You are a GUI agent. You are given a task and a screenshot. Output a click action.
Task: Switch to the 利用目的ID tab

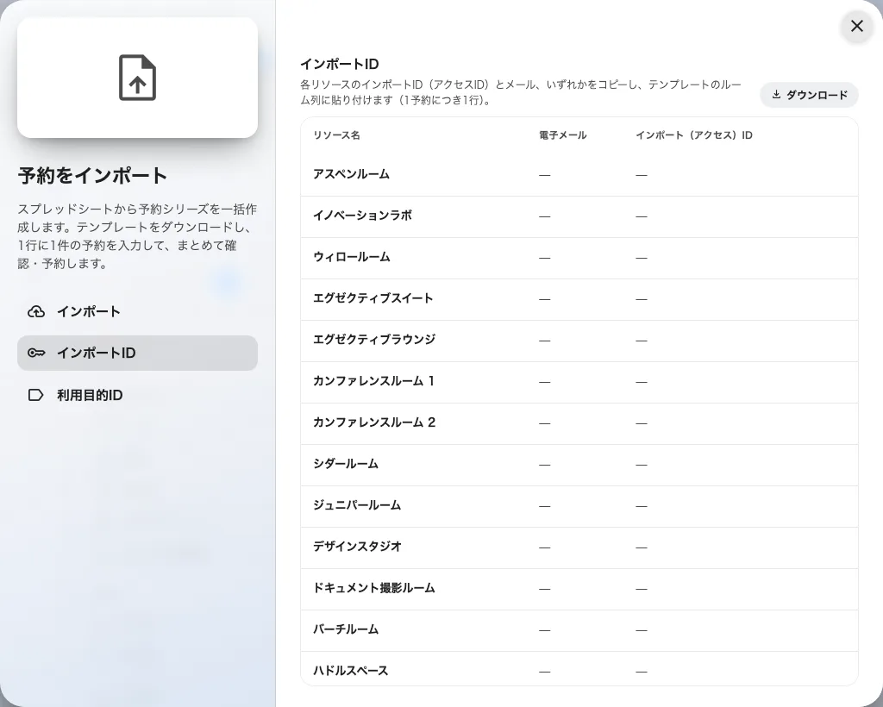point(137,395)
